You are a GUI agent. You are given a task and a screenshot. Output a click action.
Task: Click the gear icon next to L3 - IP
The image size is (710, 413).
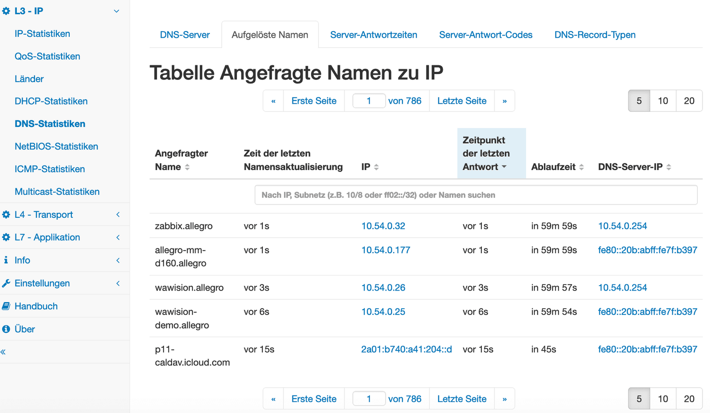click(x=6, y=11)
